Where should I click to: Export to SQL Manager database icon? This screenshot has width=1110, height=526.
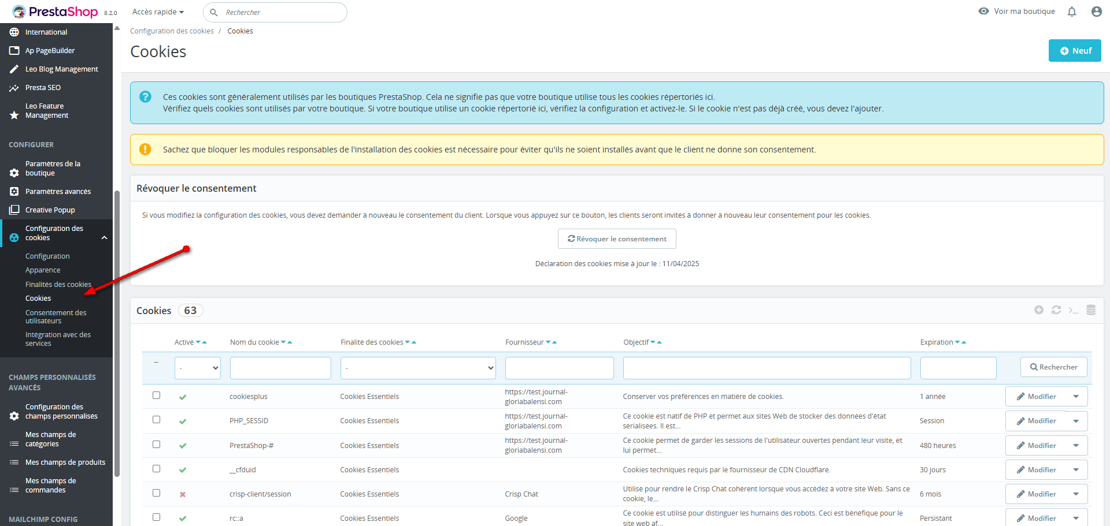click(1091, 310)
